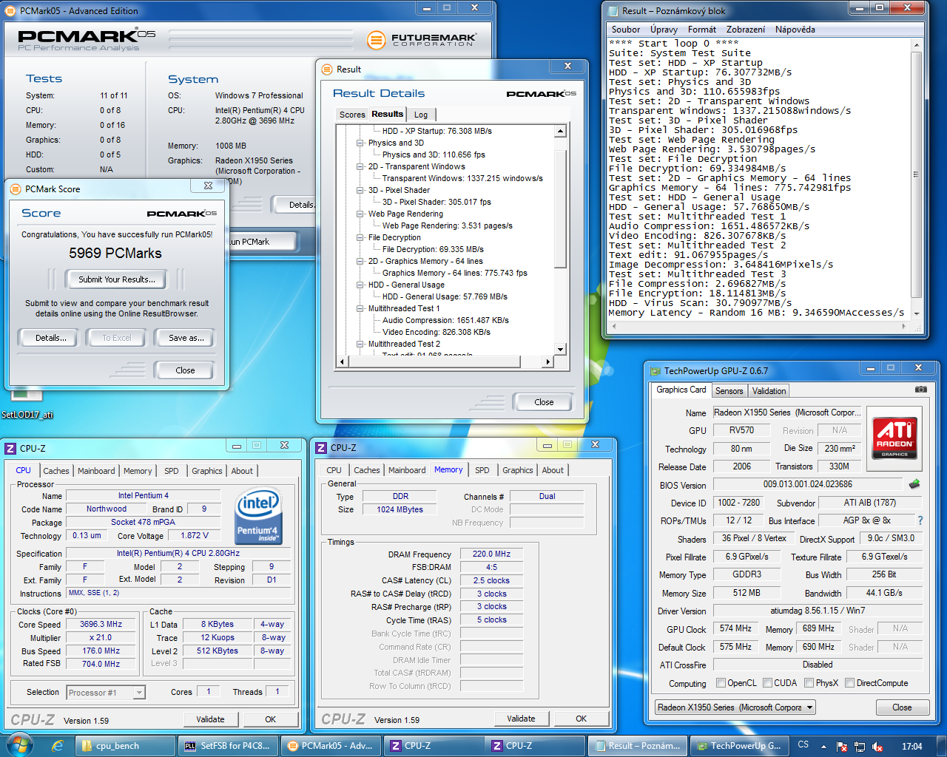Click Submit Your Results button

[117, 279]
